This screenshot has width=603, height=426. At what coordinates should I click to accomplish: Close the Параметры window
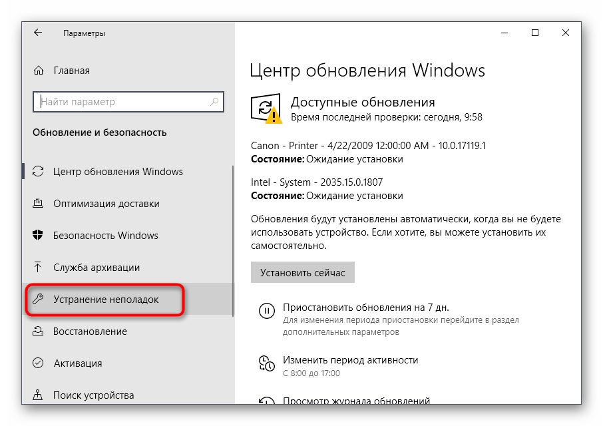(x=565, y=33)
